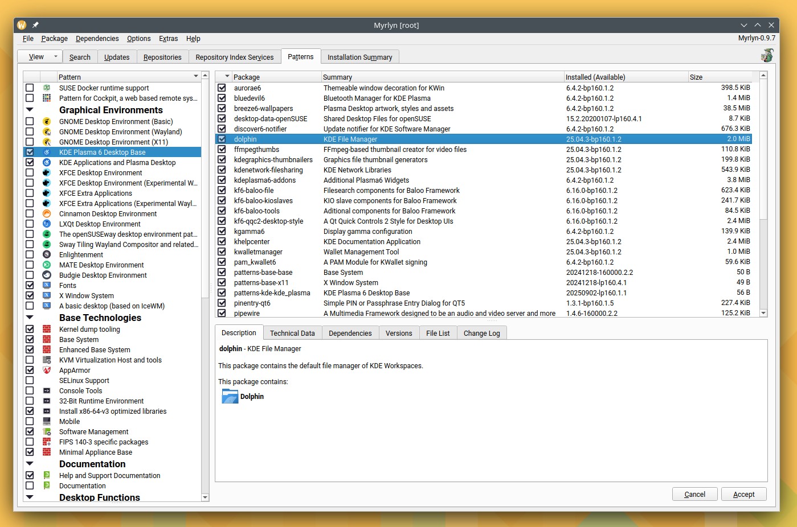Open the Dependencies menu
The width and height of the screenshot is (797, 527).
coord(97,39)
